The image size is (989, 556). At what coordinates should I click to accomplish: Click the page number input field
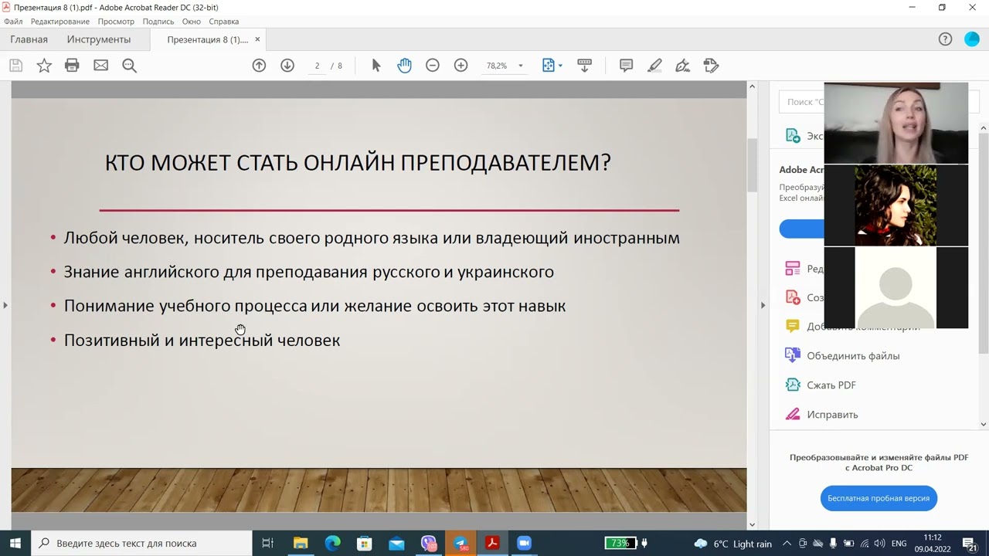317,66
